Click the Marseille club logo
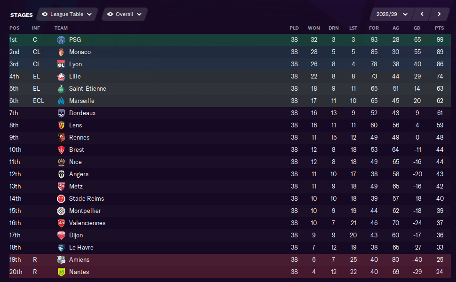 [x=61, y=101]
